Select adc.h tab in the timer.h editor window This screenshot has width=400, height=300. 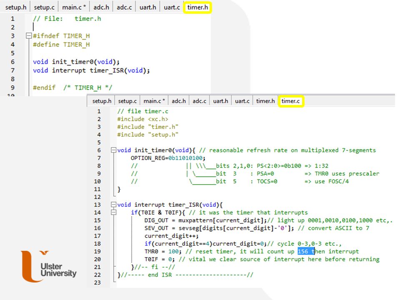click(x=101, y=7)
